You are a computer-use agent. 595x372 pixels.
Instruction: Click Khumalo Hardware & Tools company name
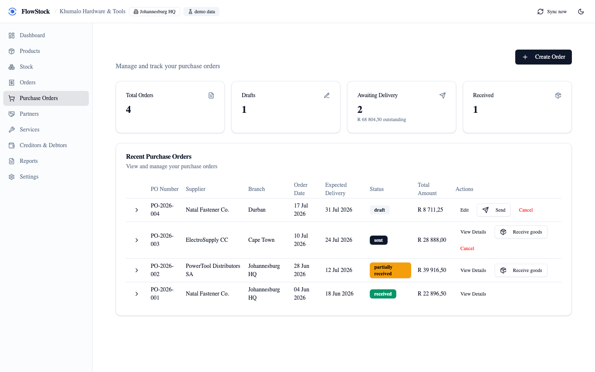click(93, 12)
